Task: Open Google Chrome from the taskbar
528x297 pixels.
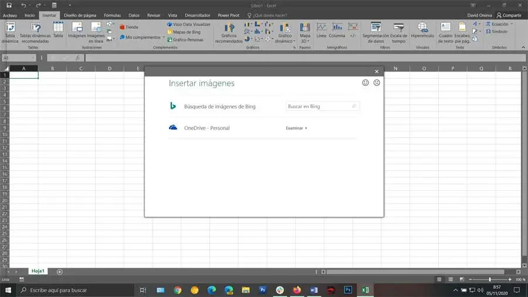Action: point(177,290)
